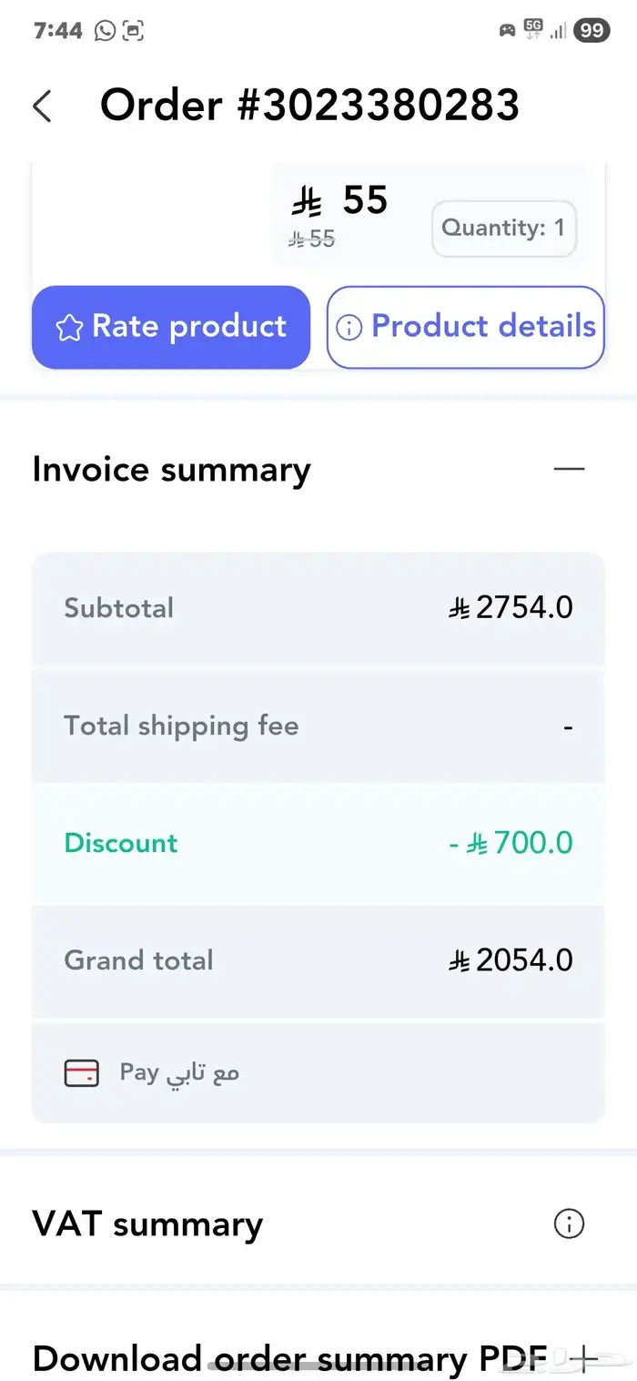637x1381 pixels.
Task: Open the info icon next to VAT summary
Action: (x=568, y=1224)
